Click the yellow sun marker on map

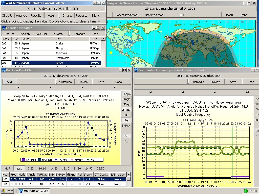(111, 53)
